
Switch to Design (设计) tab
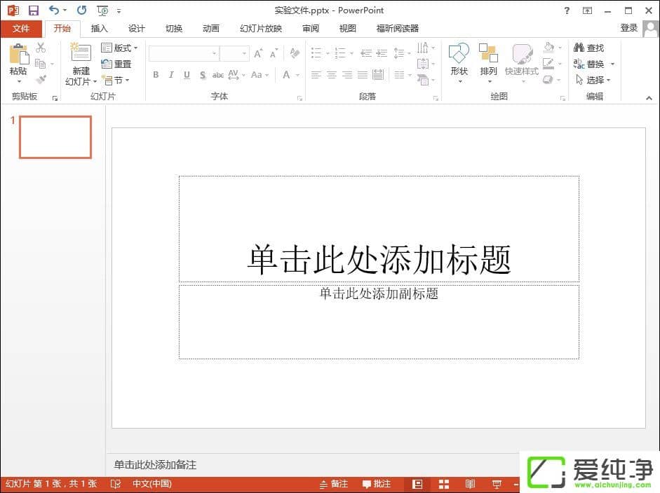coord(136,29)
